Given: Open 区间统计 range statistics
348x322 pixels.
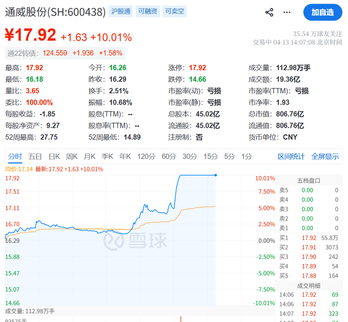Looking at the screenshot, I should point(291,156).
